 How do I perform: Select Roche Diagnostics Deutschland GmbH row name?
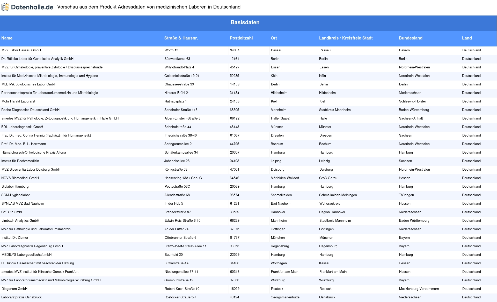coord(31,110)
